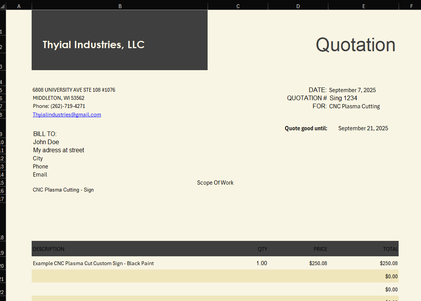Click the PRICE table header

pos(320,249)
